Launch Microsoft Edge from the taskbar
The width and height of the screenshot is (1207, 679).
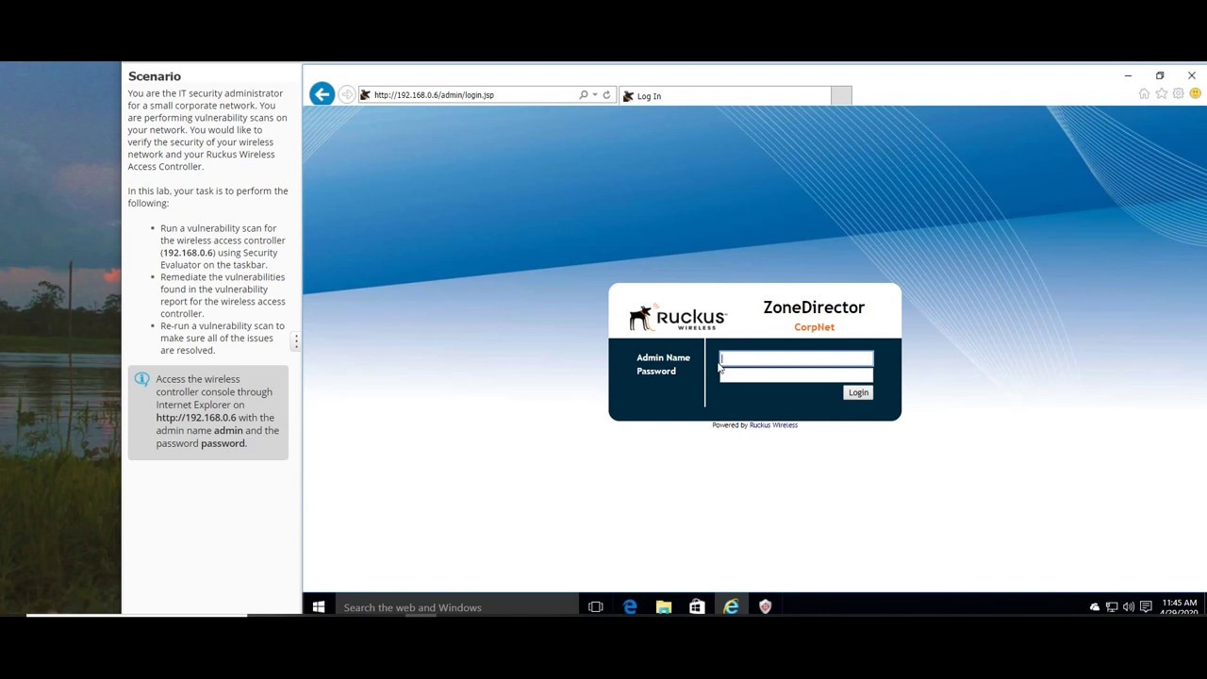click(630, 607)
